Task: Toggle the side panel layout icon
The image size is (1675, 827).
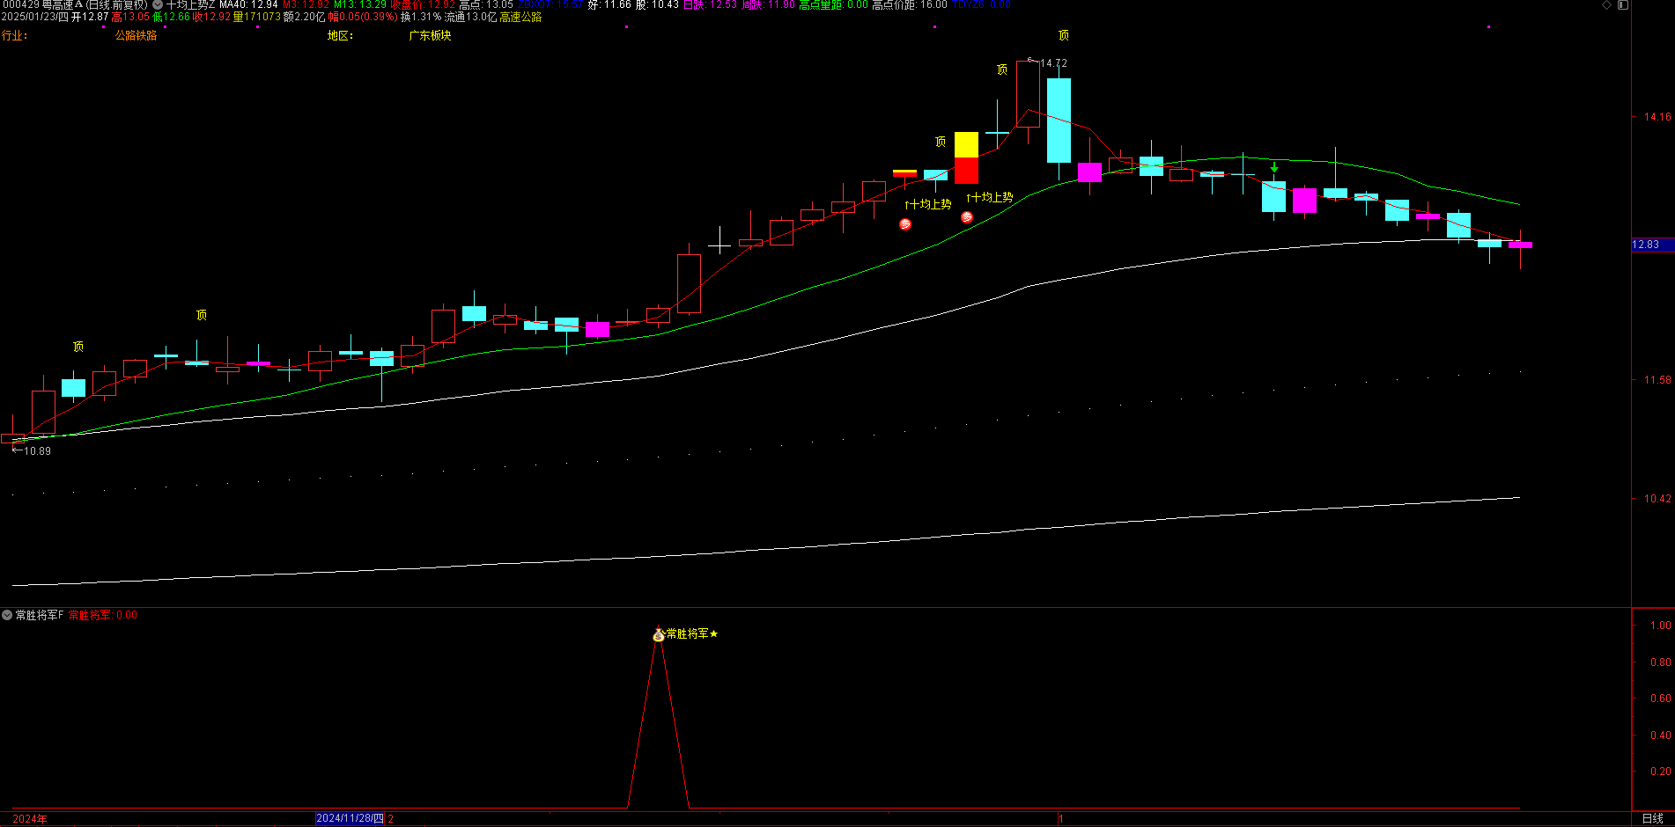Action: pyautogui.click(x=1623, y=5)
